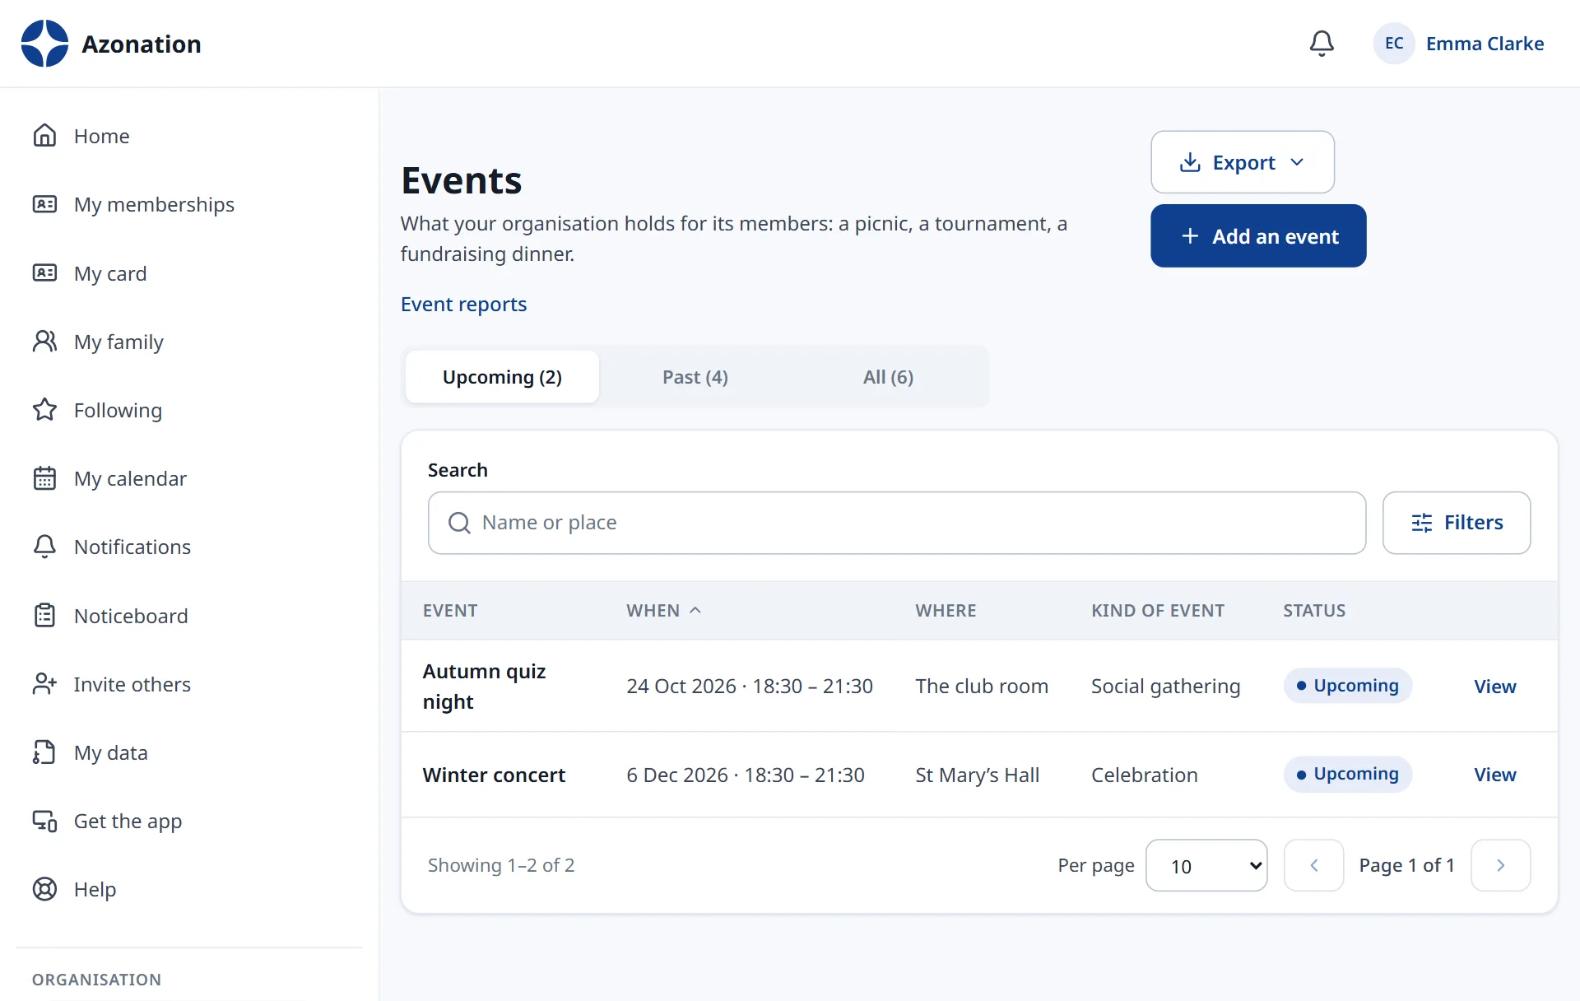Sort by the WHEN column header
This screenshot has height=1001, width=1580.
click(x=663, y=611)
